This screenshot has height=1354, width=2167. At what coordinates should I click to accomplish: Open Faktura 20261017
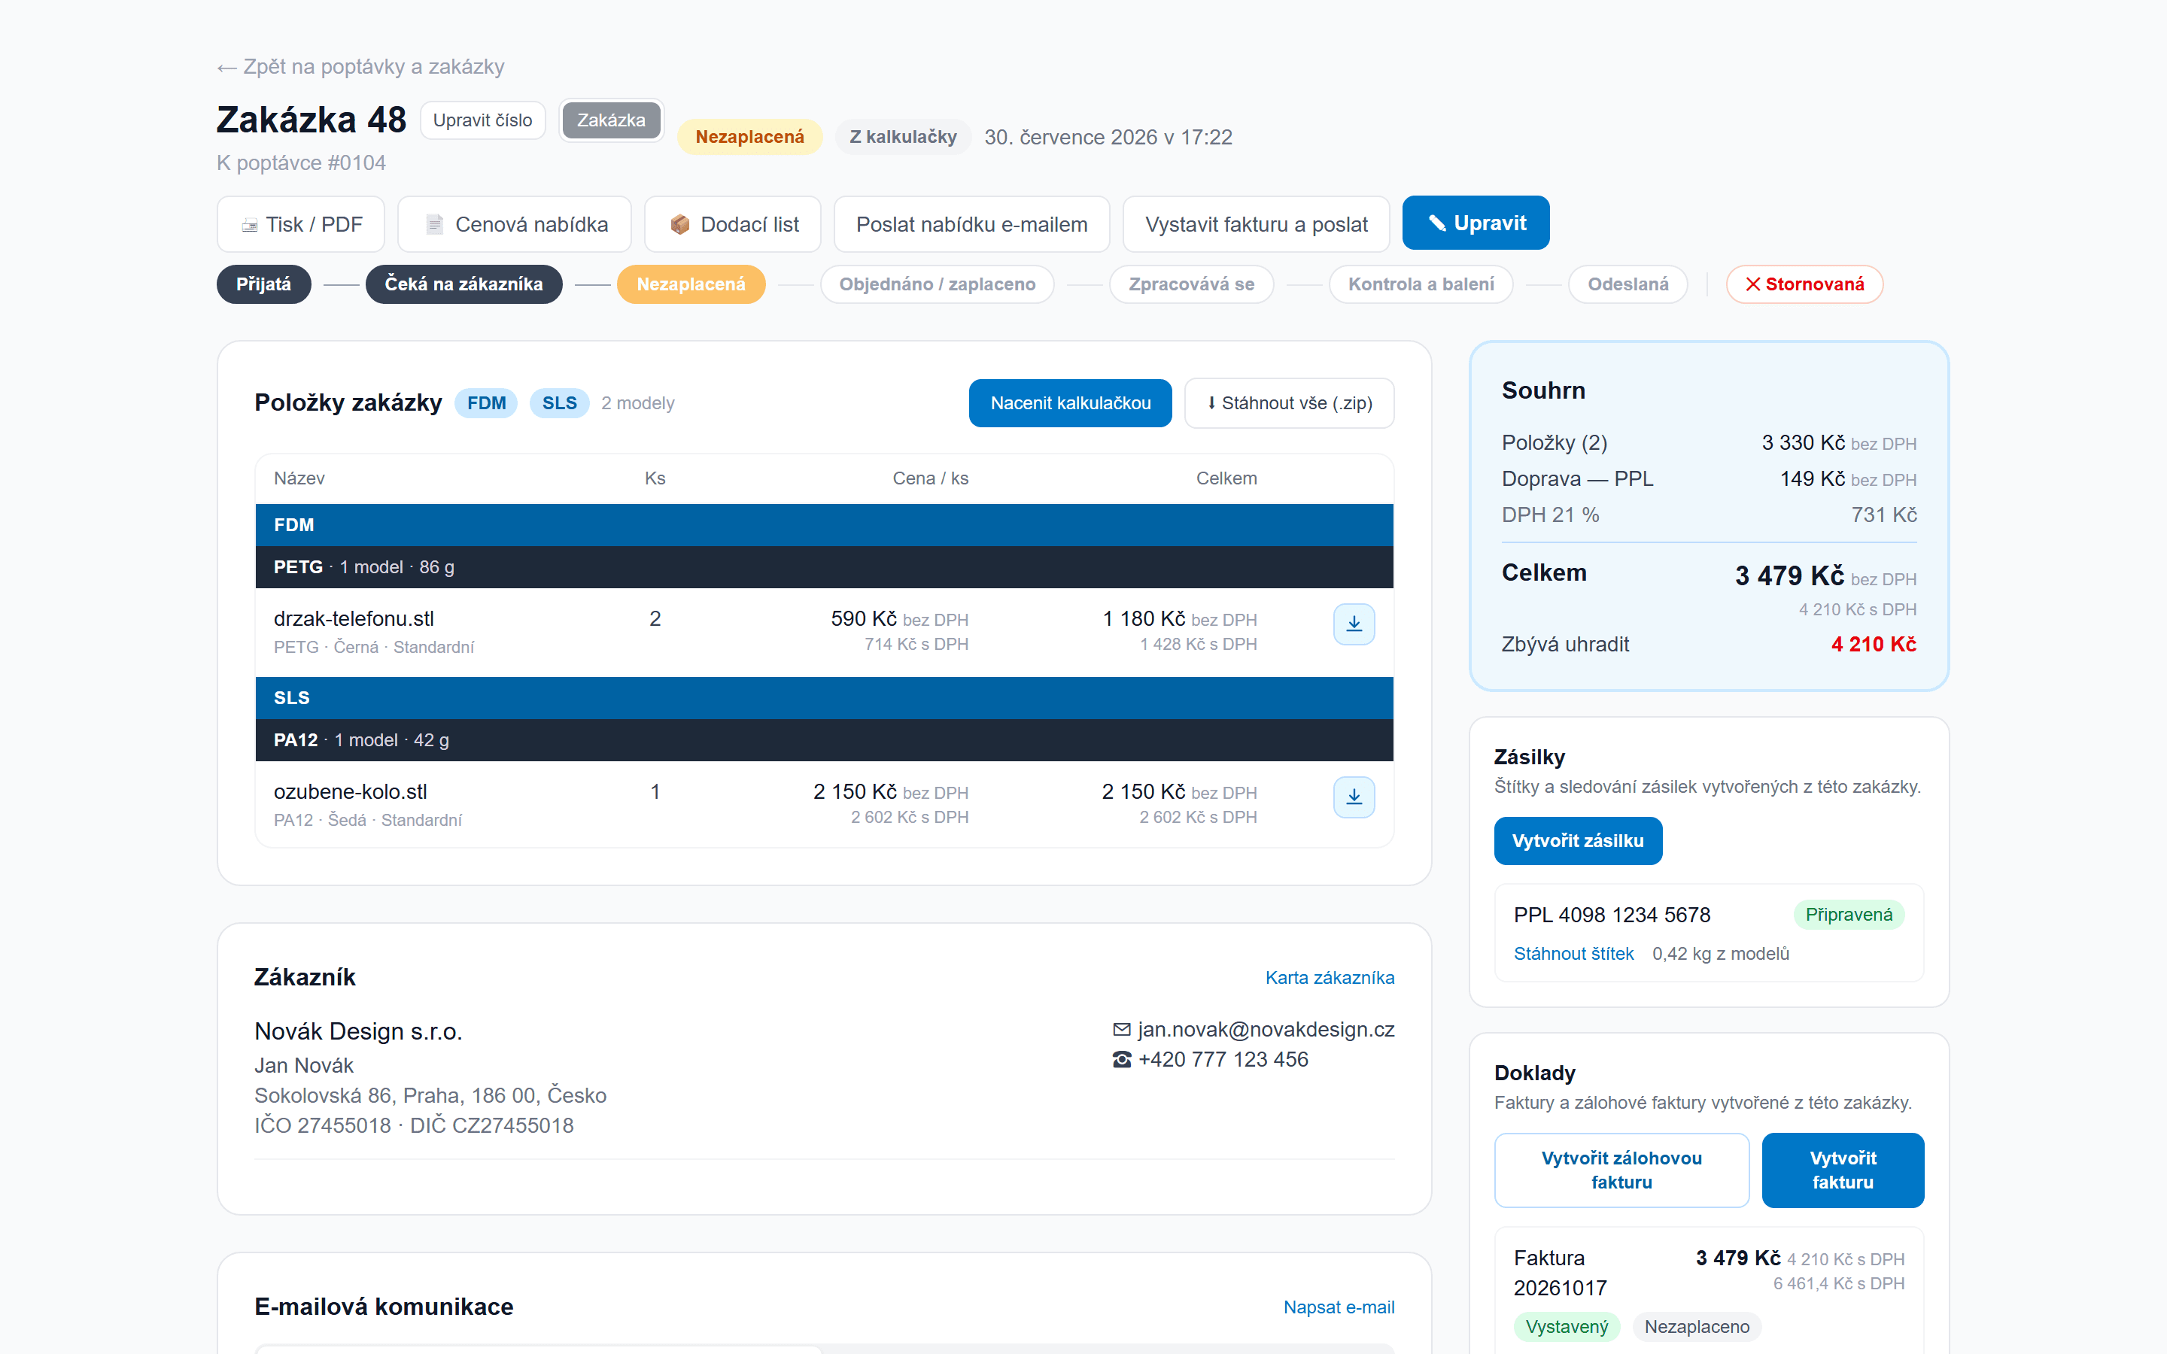1560,1273
